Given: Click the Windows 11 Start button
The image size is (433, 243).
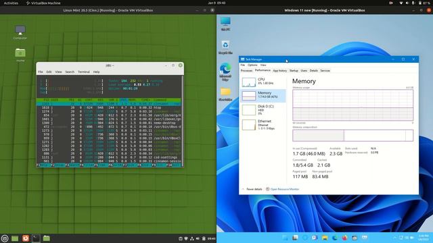Looking at the screenshot, I should 285,238.
